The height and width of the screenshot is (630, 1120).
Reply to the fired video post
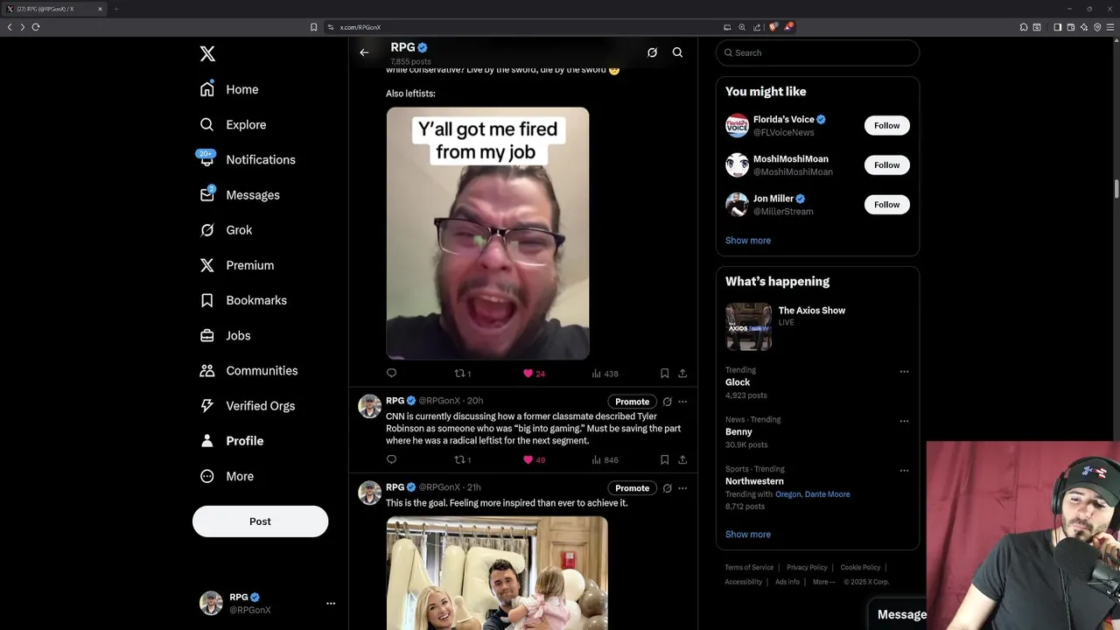tap(391, 374)
